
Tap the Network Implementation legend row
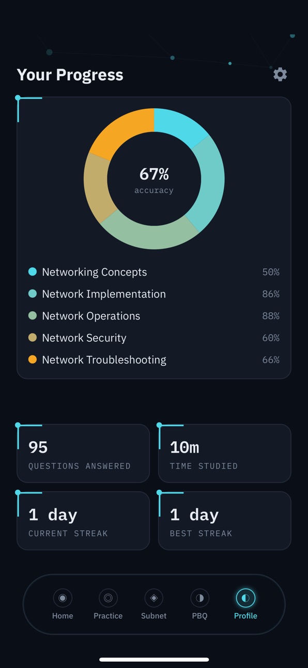(154, 294)
